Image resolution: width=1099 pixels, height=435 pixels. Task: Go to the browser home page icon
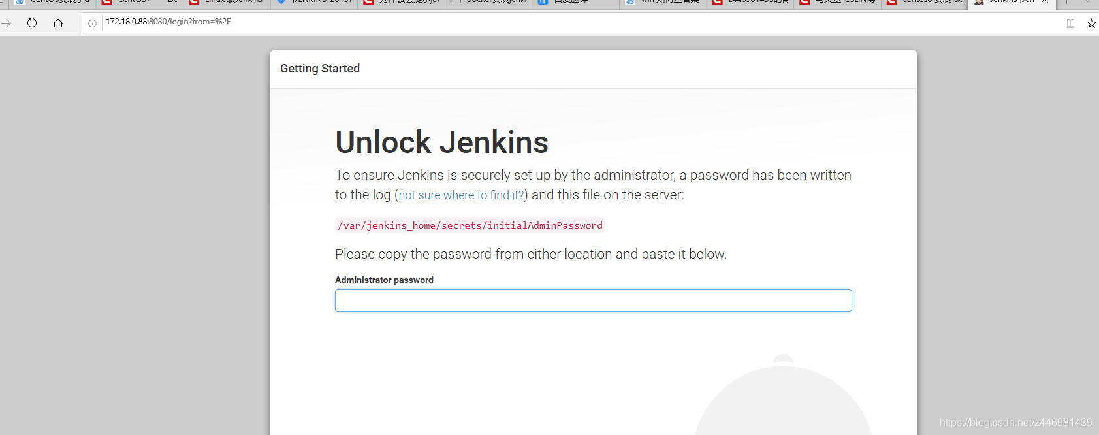point(58,23)
